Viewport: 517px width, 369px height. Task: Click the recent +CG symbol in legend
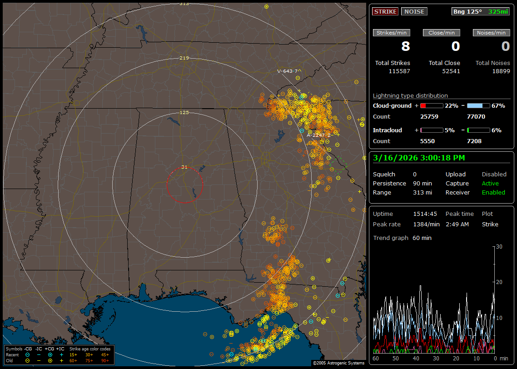point(50,354)
